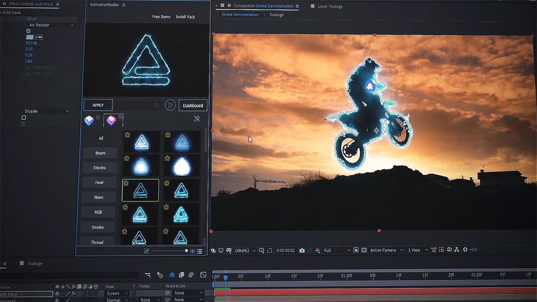Click the anchor point icon next to second coordinates
Screen dimensions: 537x302
click(x=28, y=73)
